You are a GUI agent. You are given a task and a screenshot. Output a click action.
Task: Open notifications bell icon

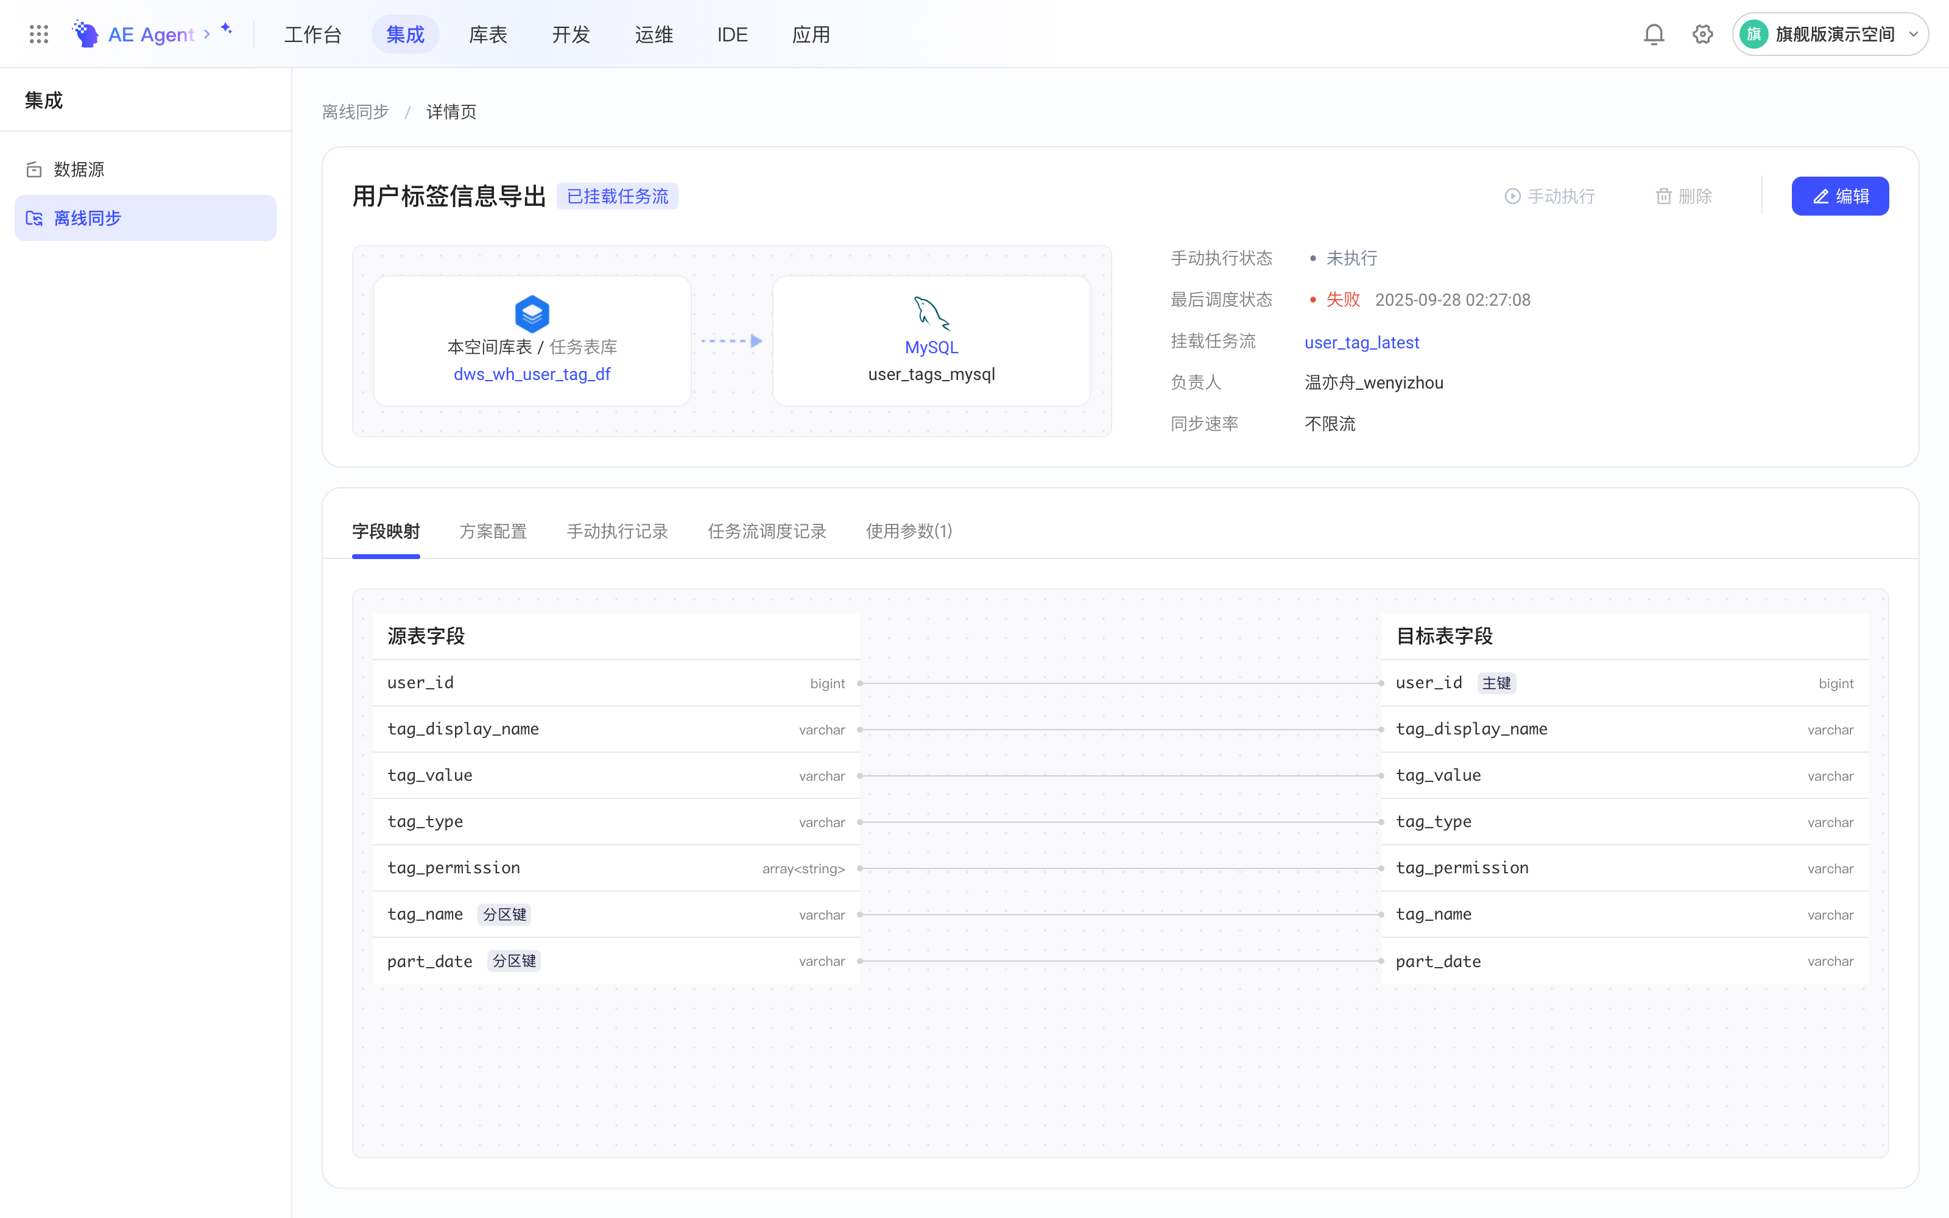pos(1654,34)
